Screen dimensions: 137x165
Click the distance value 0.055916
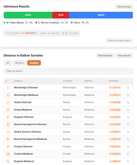115,161
